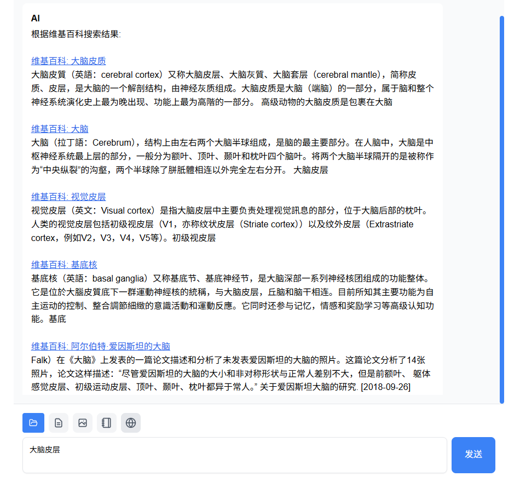Open the 维基百科: 大脑皮质 link
The height and width of the screenshot is (482, 520).
coord(68,61)
